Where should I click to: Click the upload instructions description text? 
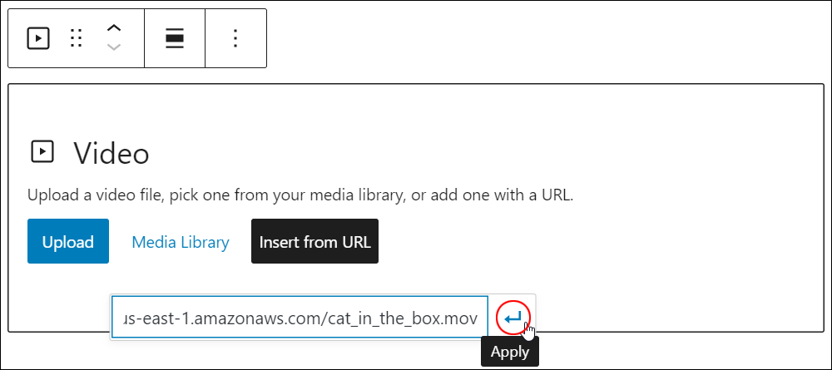pos(300,195)
